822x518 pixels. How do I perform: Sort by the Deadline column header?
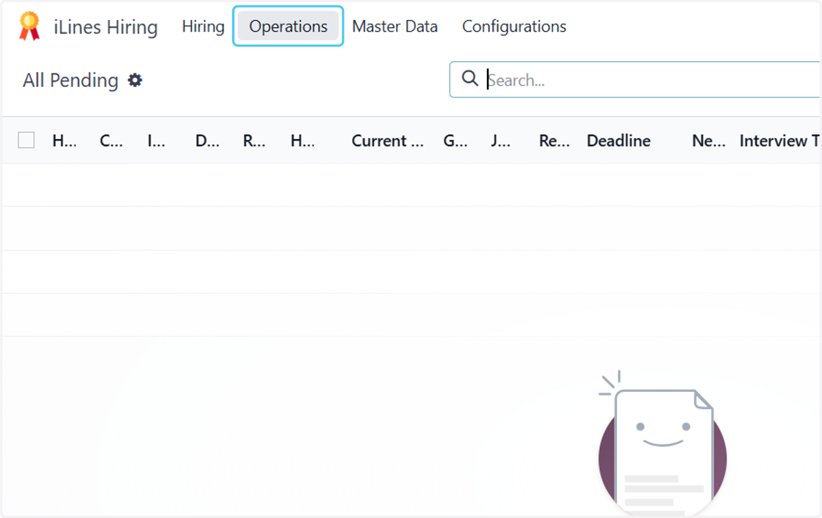point(619,140)
